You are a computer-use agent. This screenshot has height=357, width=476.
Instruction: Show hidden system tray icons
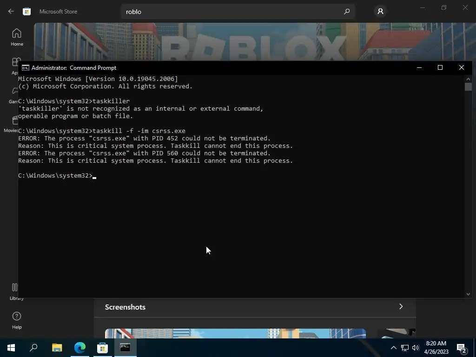393,348
